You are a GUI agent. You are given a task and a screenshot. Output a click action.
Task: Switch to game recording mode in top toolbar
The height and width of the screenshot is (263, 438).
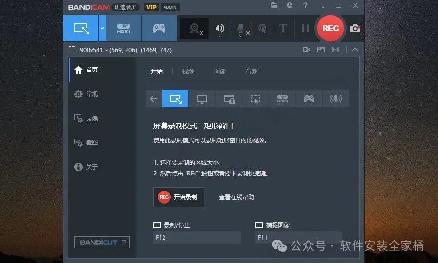click(159, 28)
